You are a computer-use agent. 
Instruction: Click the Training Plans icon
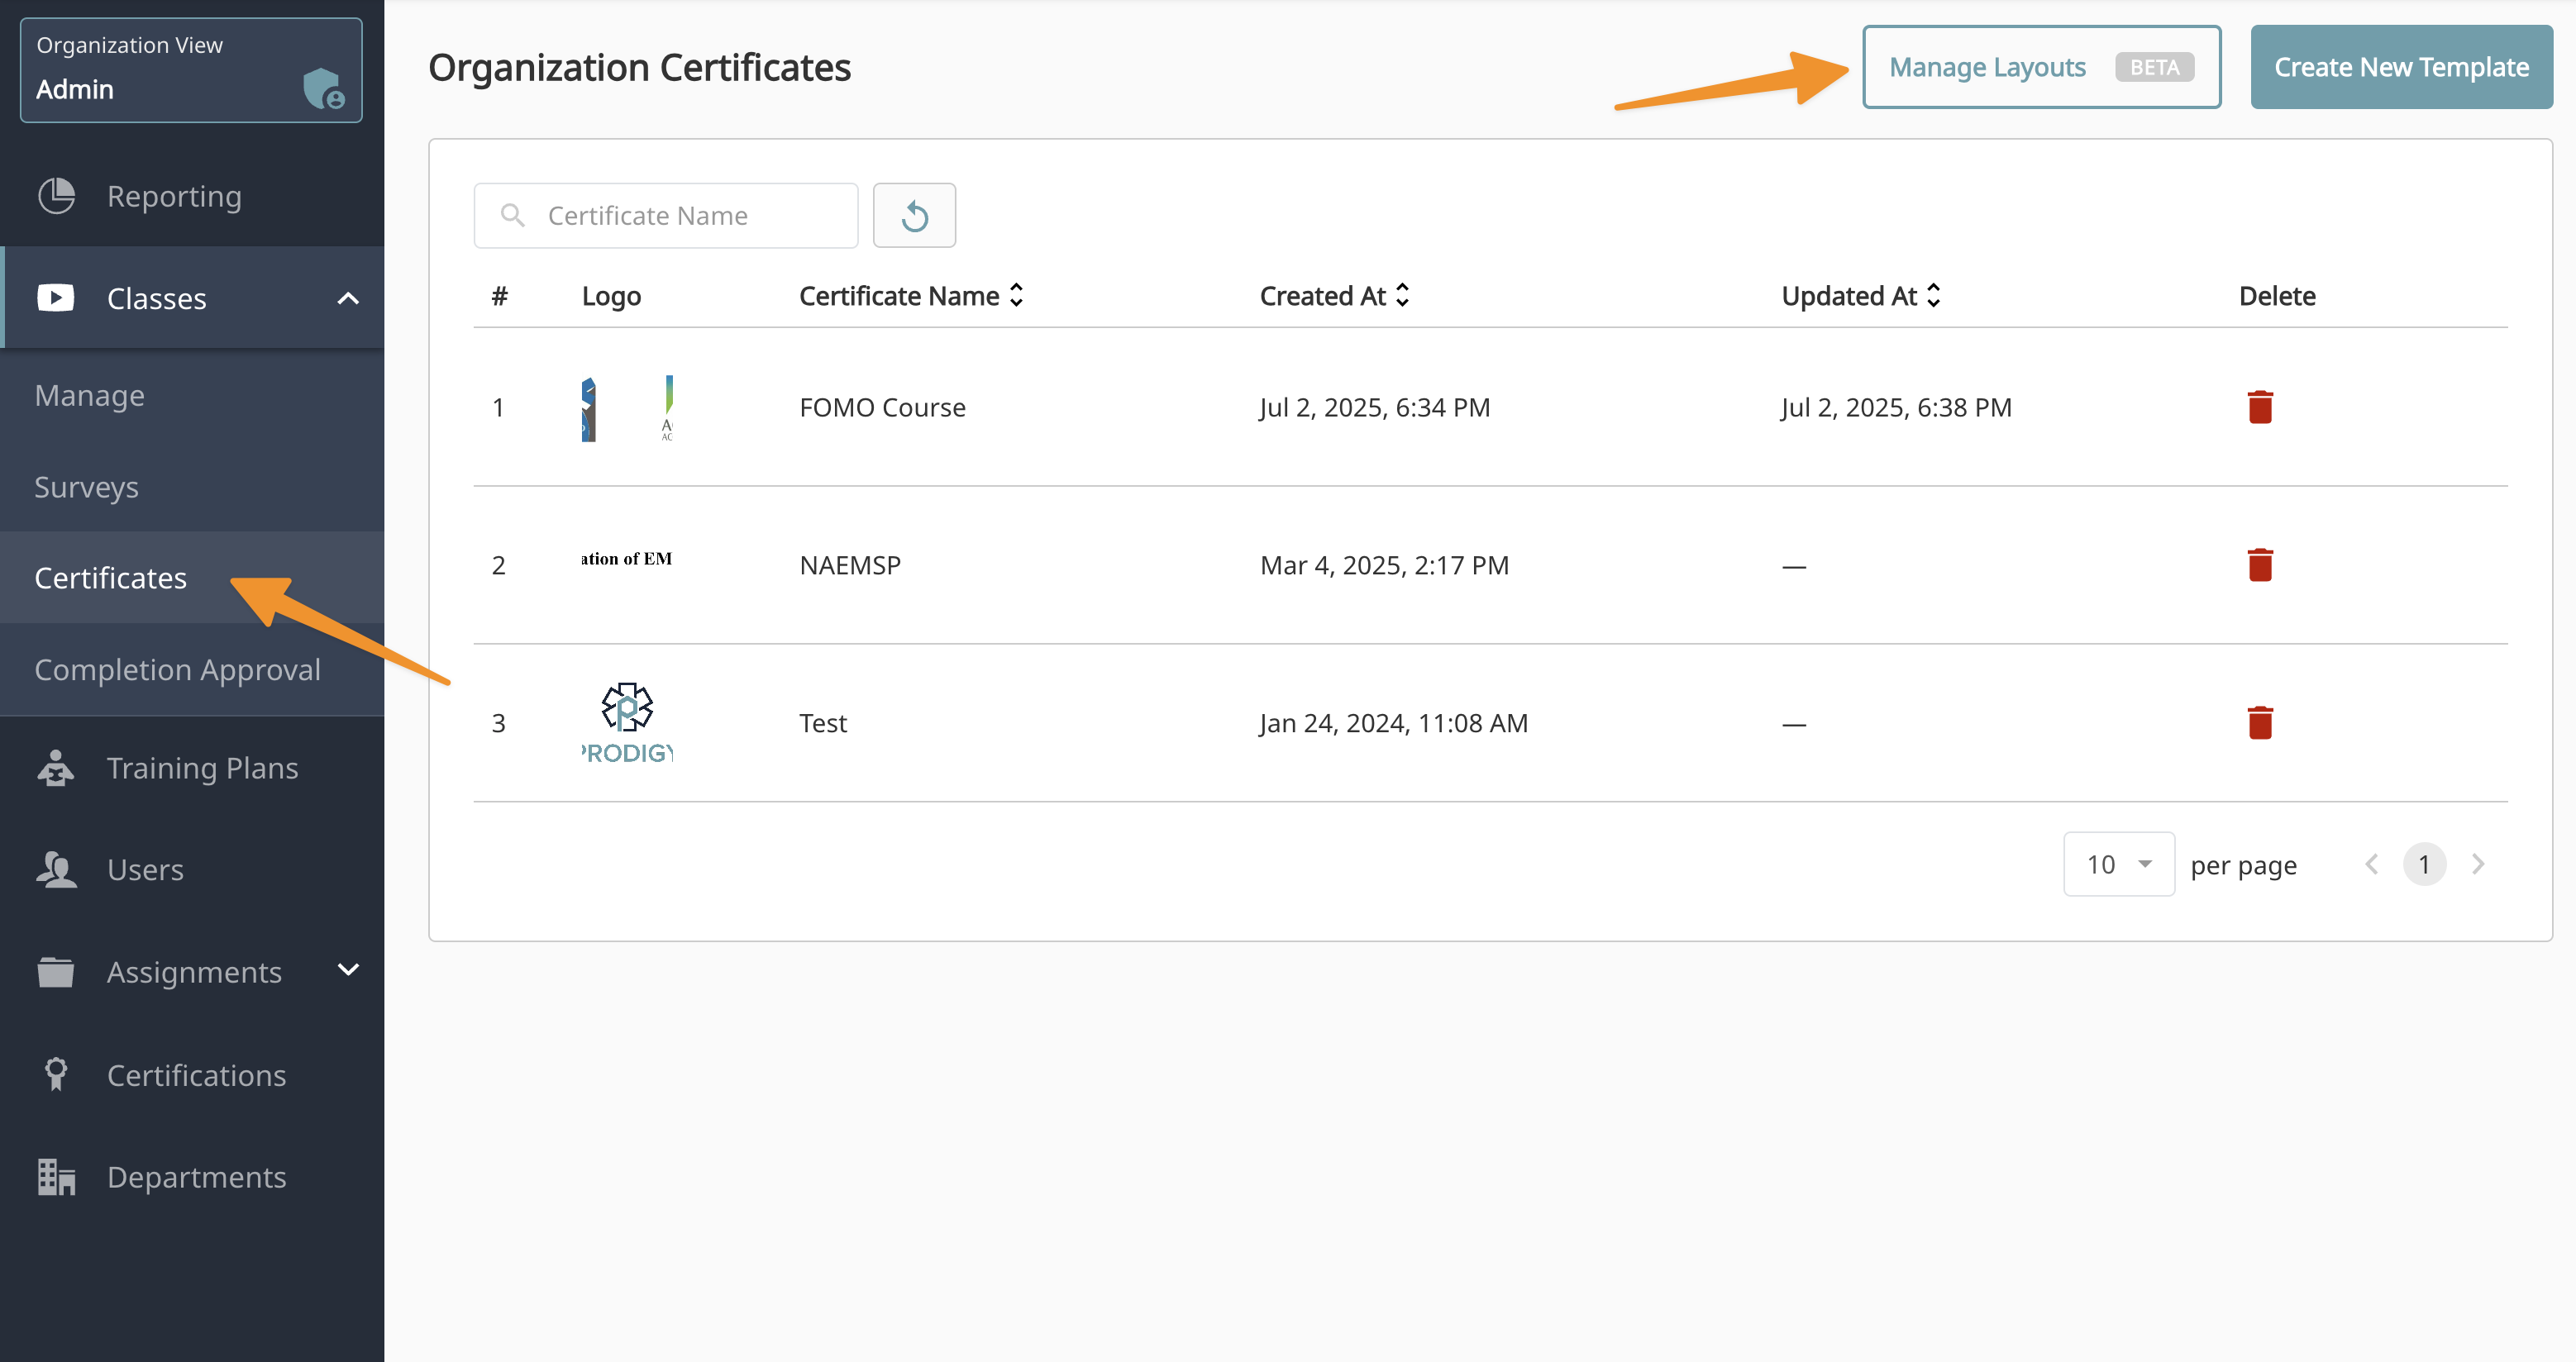pos(56,768)
